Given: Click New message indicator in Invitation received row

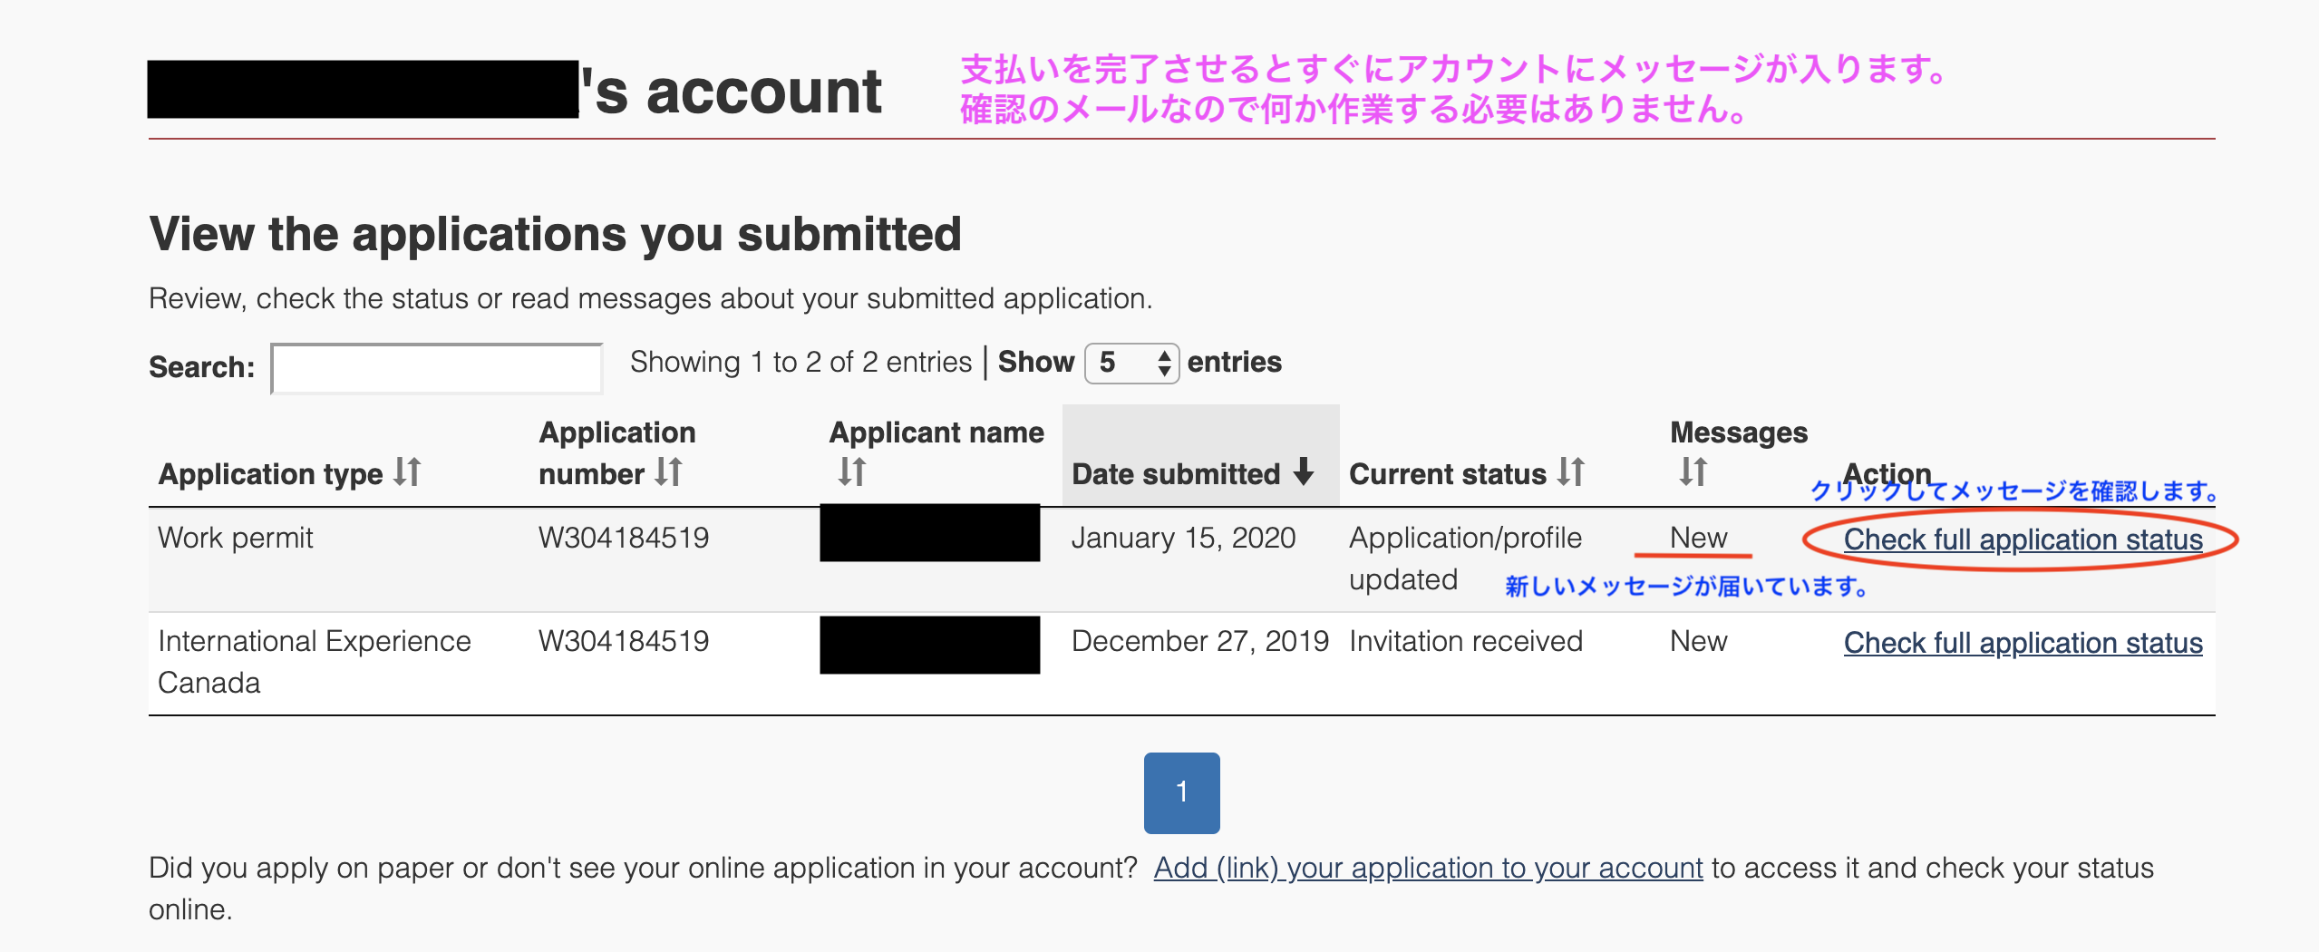Looking at the screenshot, I should pyautogui.click(x=1698, y=641).
